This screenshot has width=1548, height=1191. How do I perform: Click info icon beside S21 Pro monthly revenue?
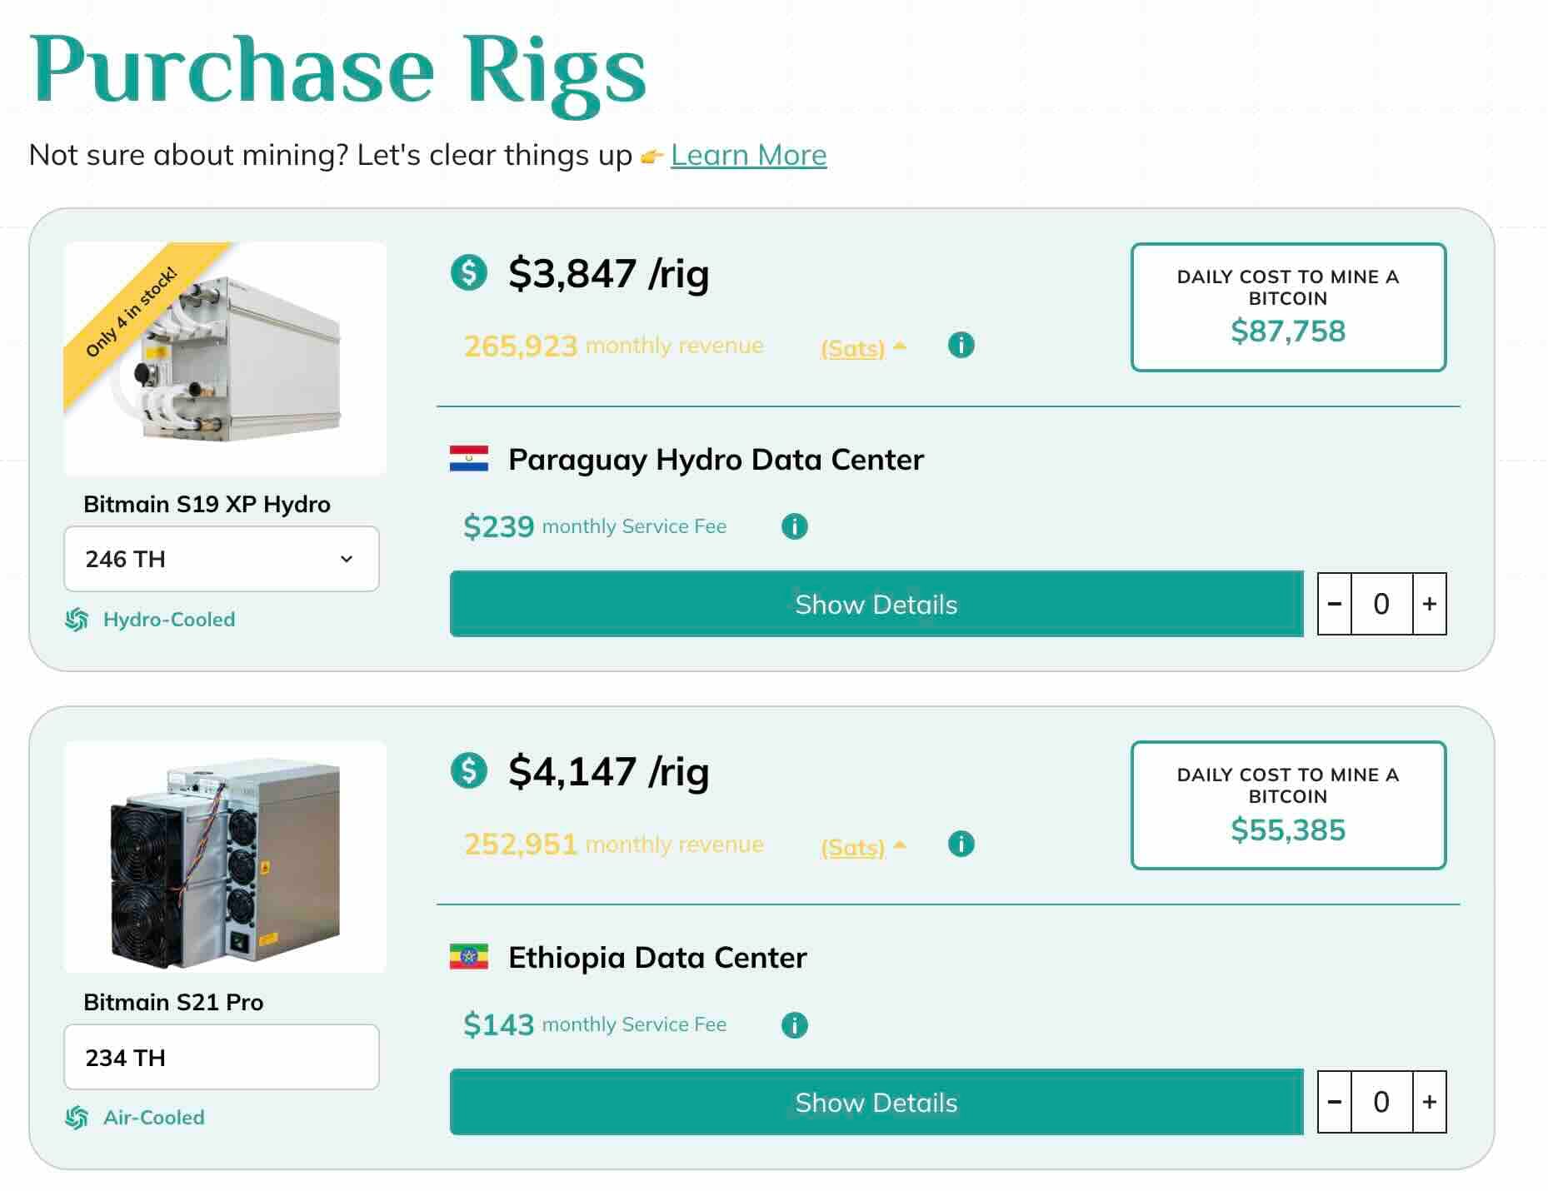point(961,844)
